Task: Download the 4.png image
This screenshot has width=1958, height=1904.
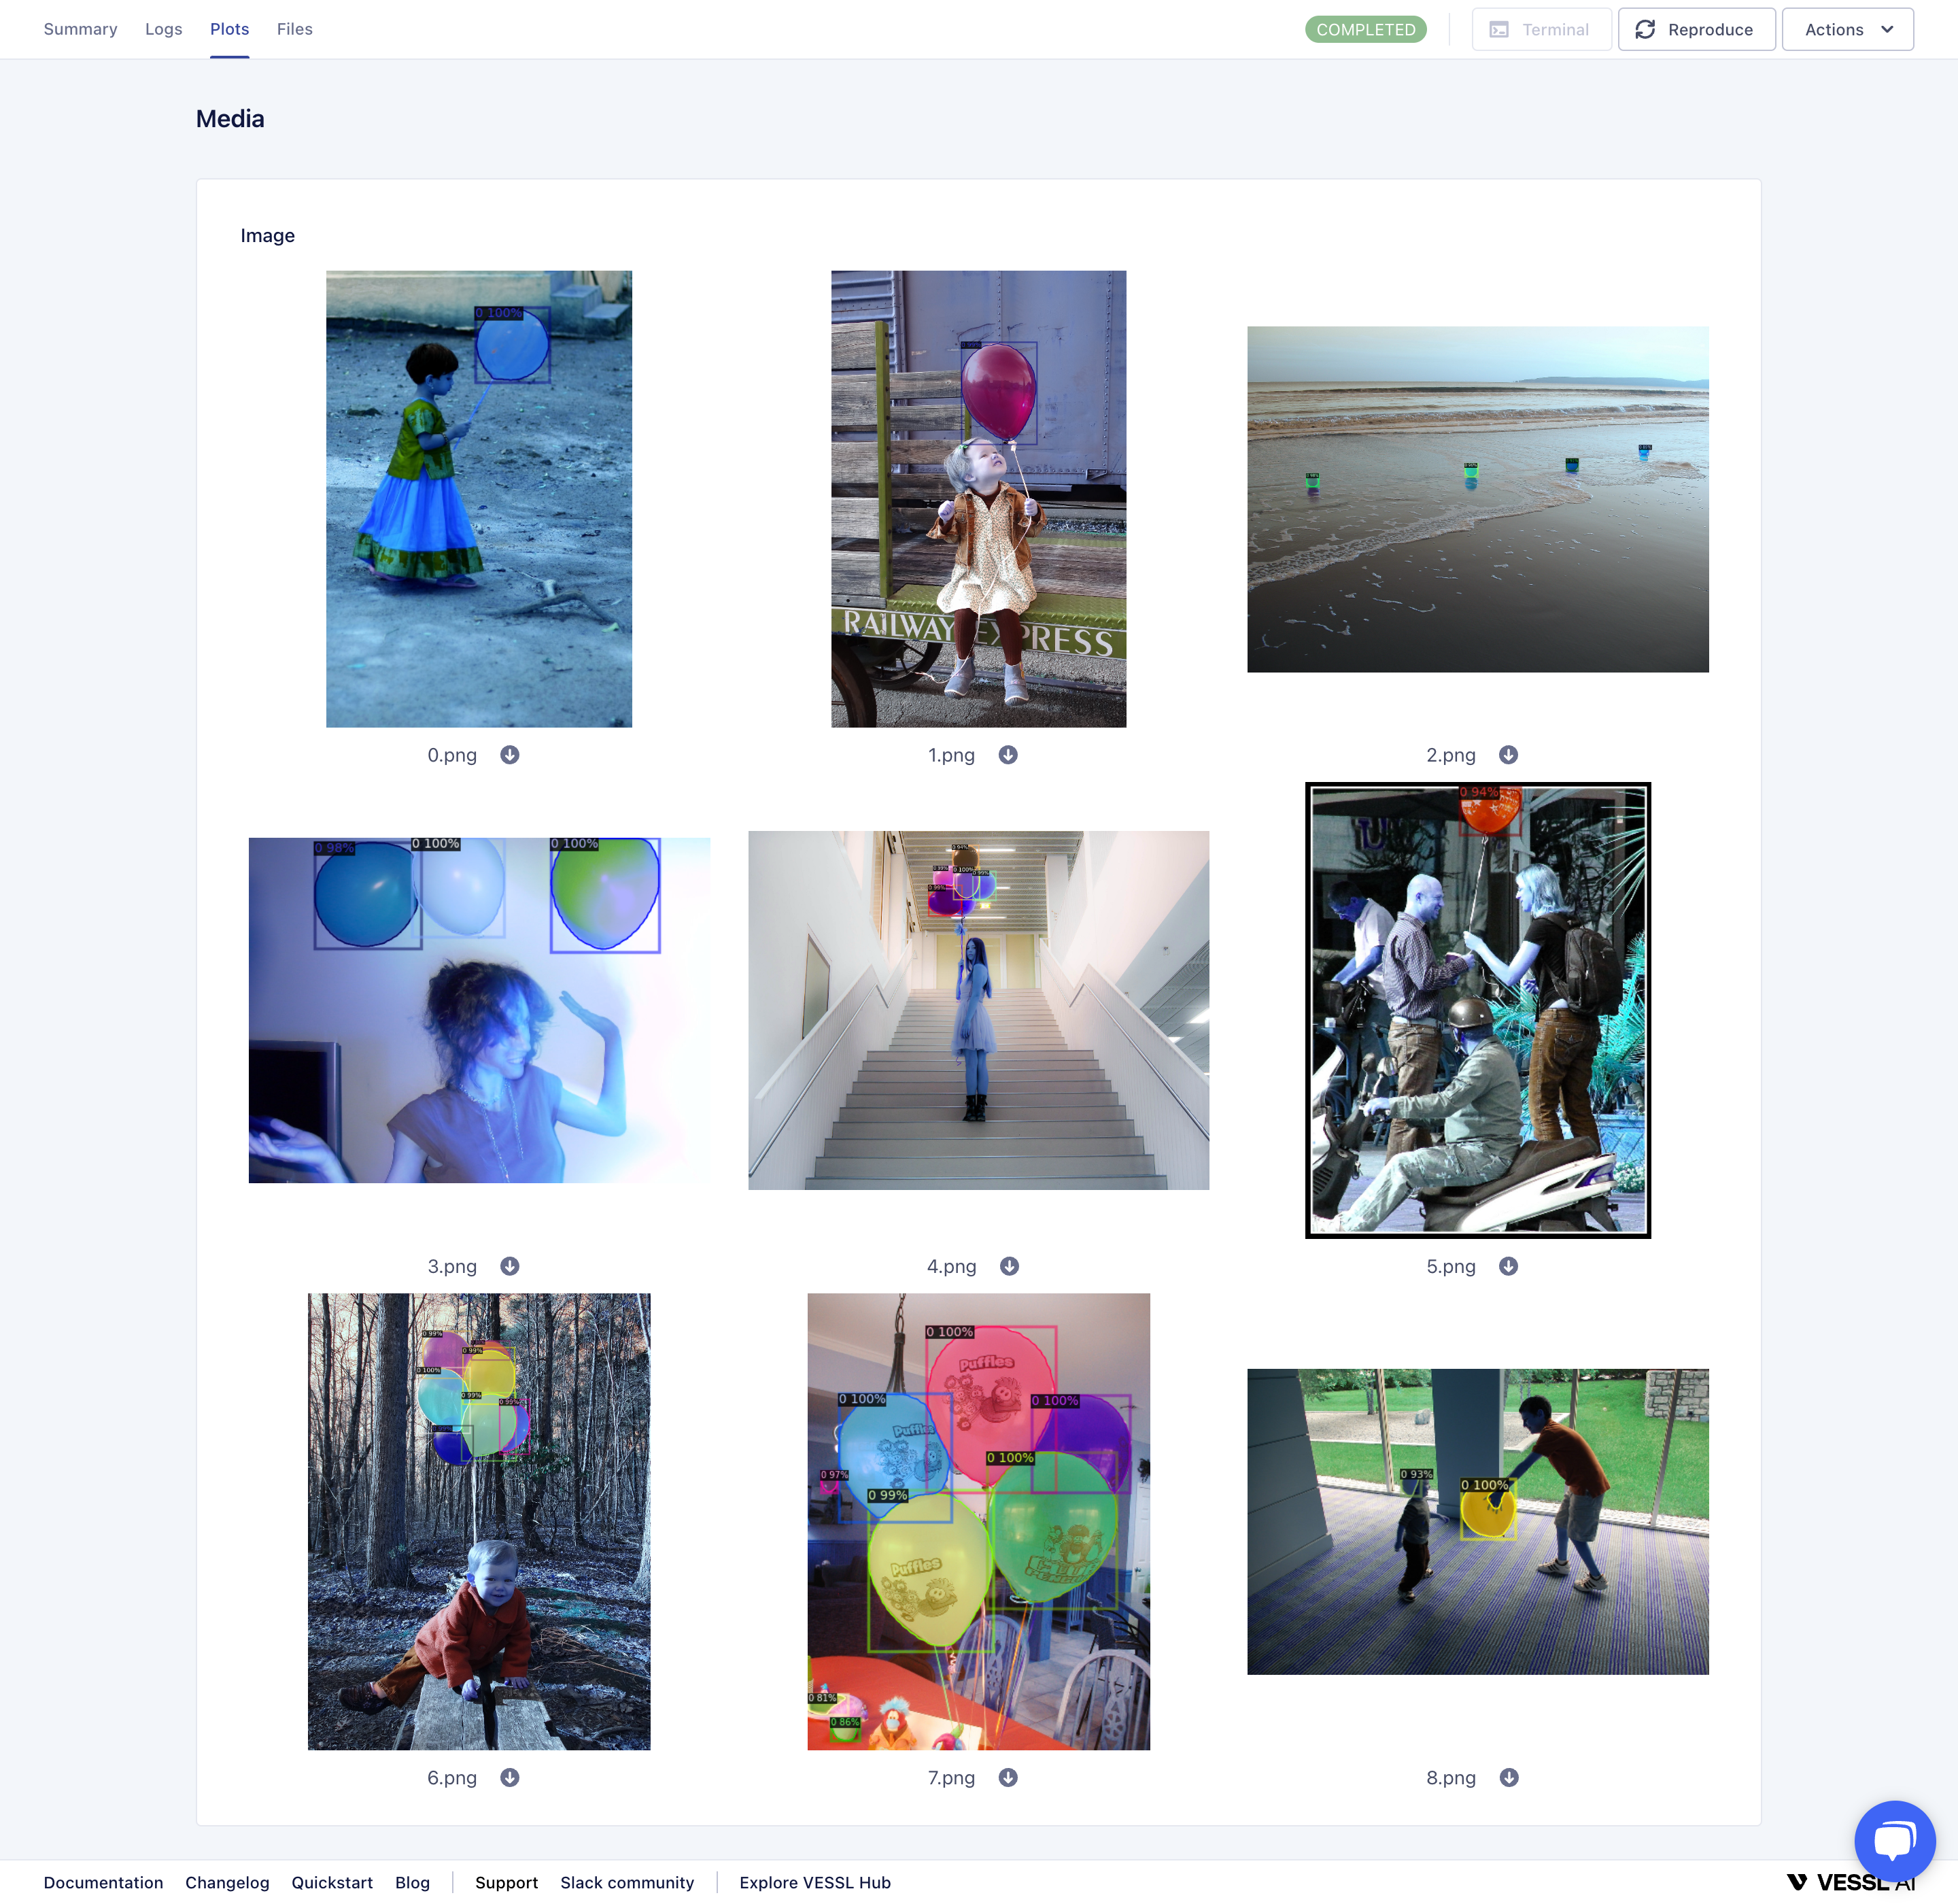Action: 1009,1266
